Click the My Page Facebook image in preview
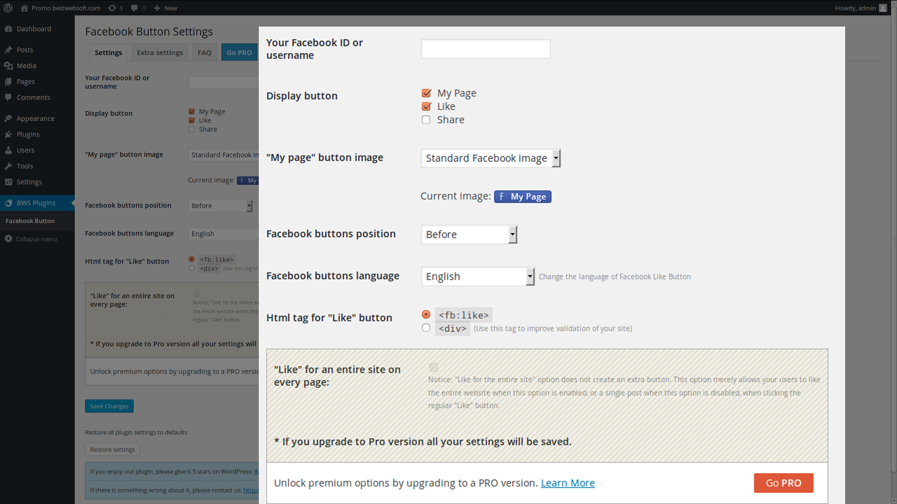 coord(523,197)
